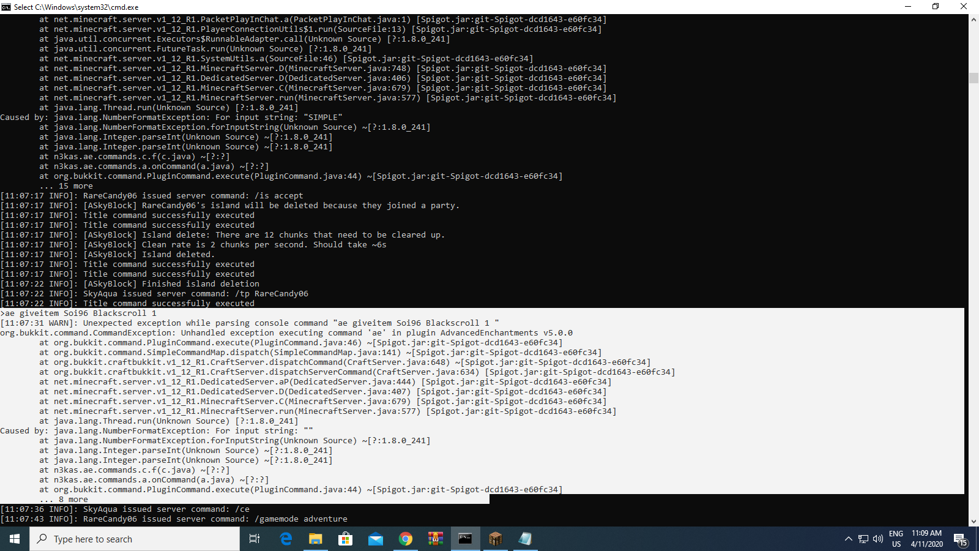This screenshot has width=979, height=551.
Task: Open the Windows Start menu
Action: pyautogui.click(x=15, y=539)
